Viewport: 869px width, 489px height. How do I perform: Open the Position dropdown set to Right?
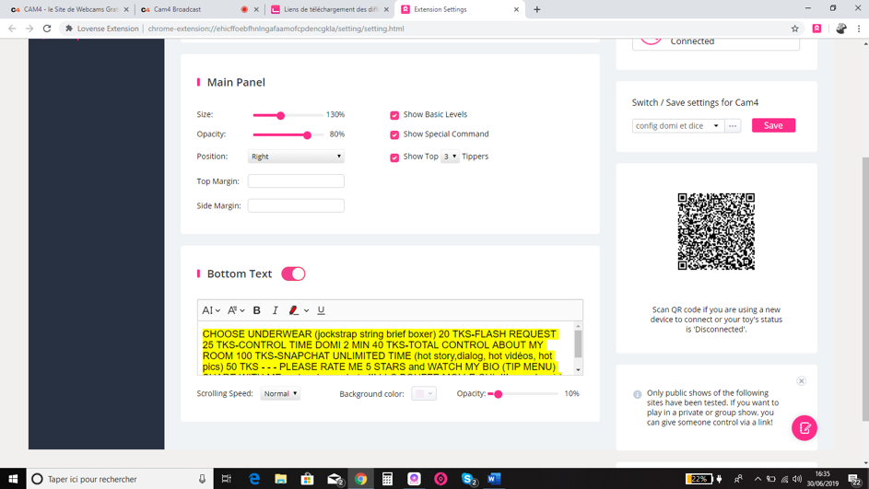point(296,157)
